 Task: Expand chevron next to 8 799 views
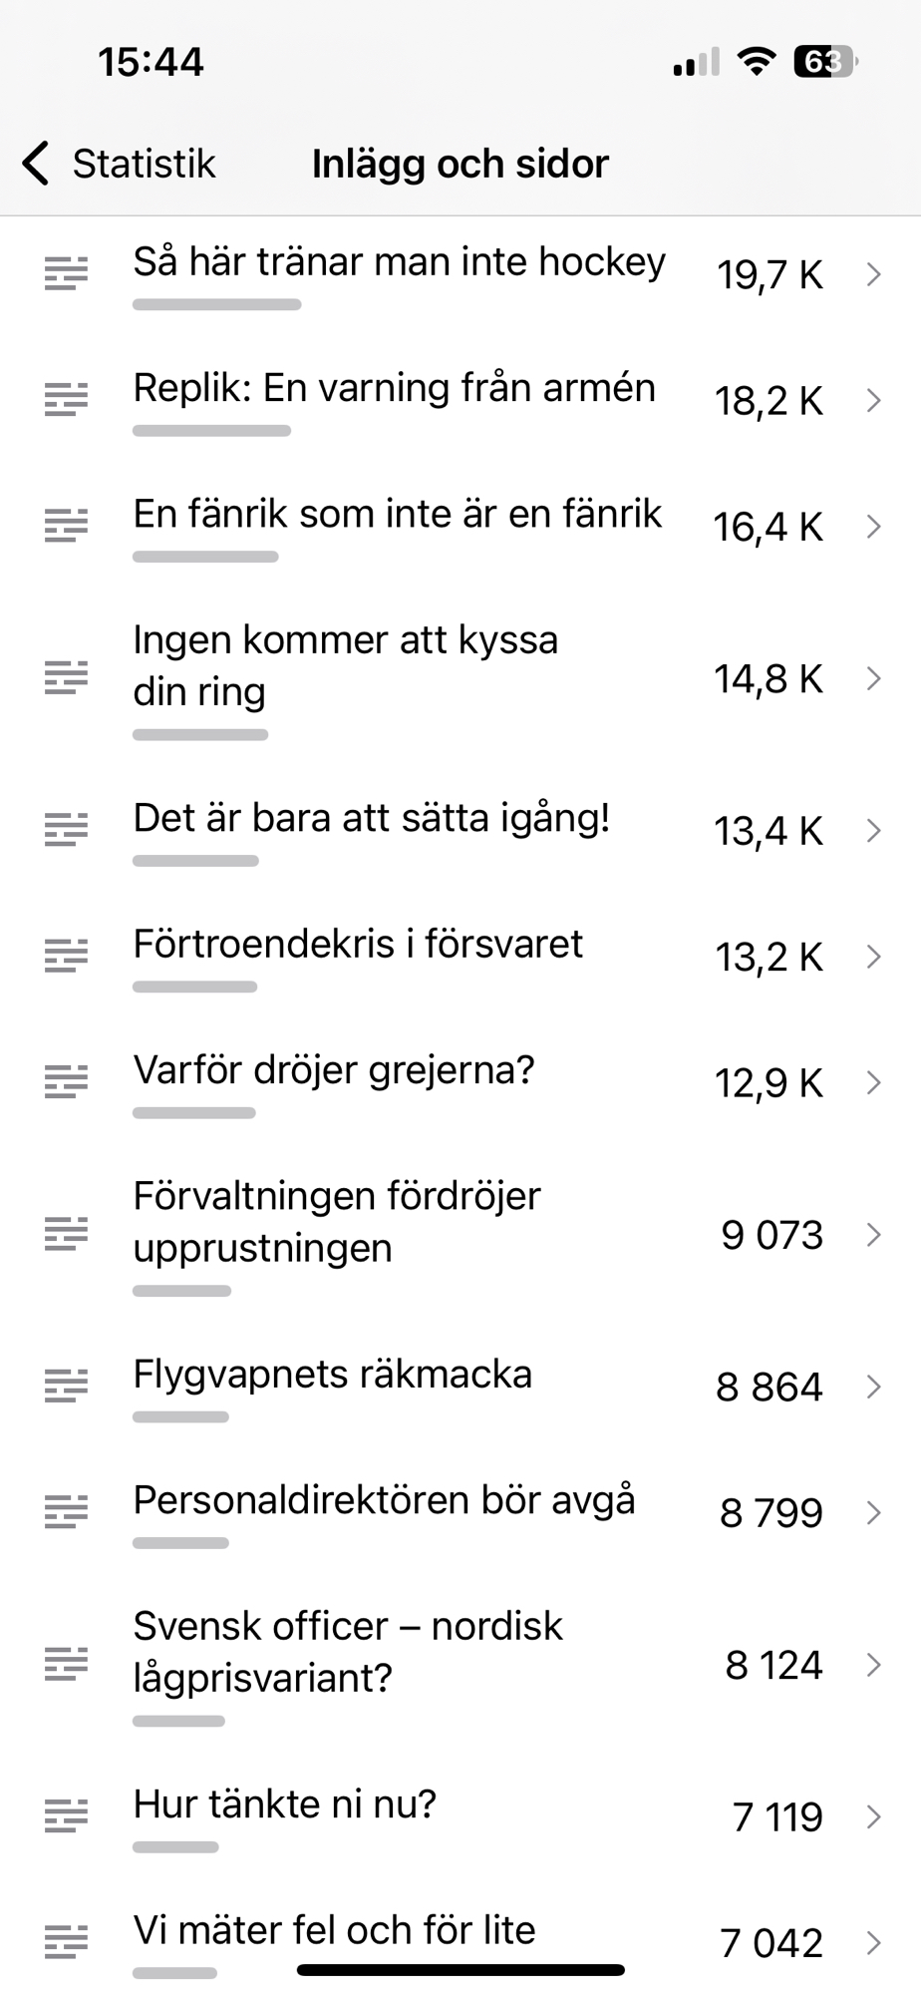coord(873,1512)
